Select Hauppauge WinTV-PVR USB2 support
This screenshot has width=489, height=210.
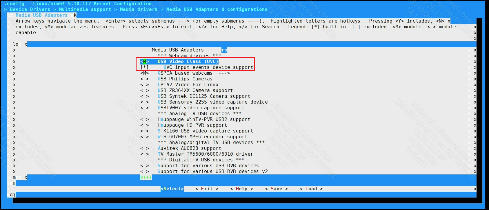click(x=203, y=119)
